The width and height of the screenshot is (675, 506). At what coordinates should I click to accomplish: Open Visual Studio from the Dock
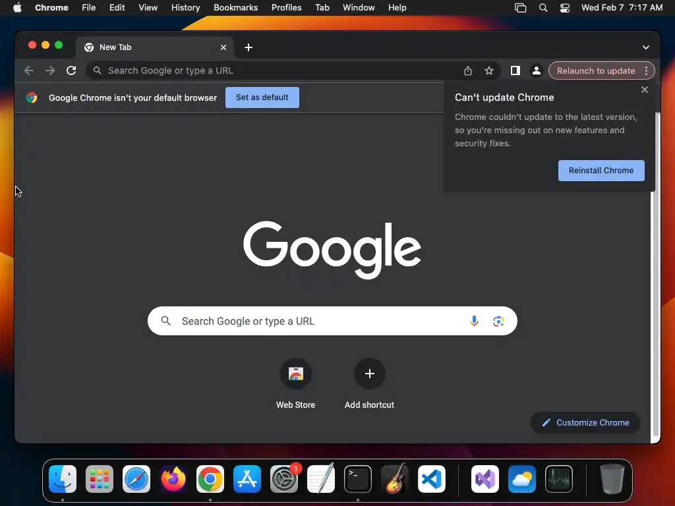(x=485, y=479)
